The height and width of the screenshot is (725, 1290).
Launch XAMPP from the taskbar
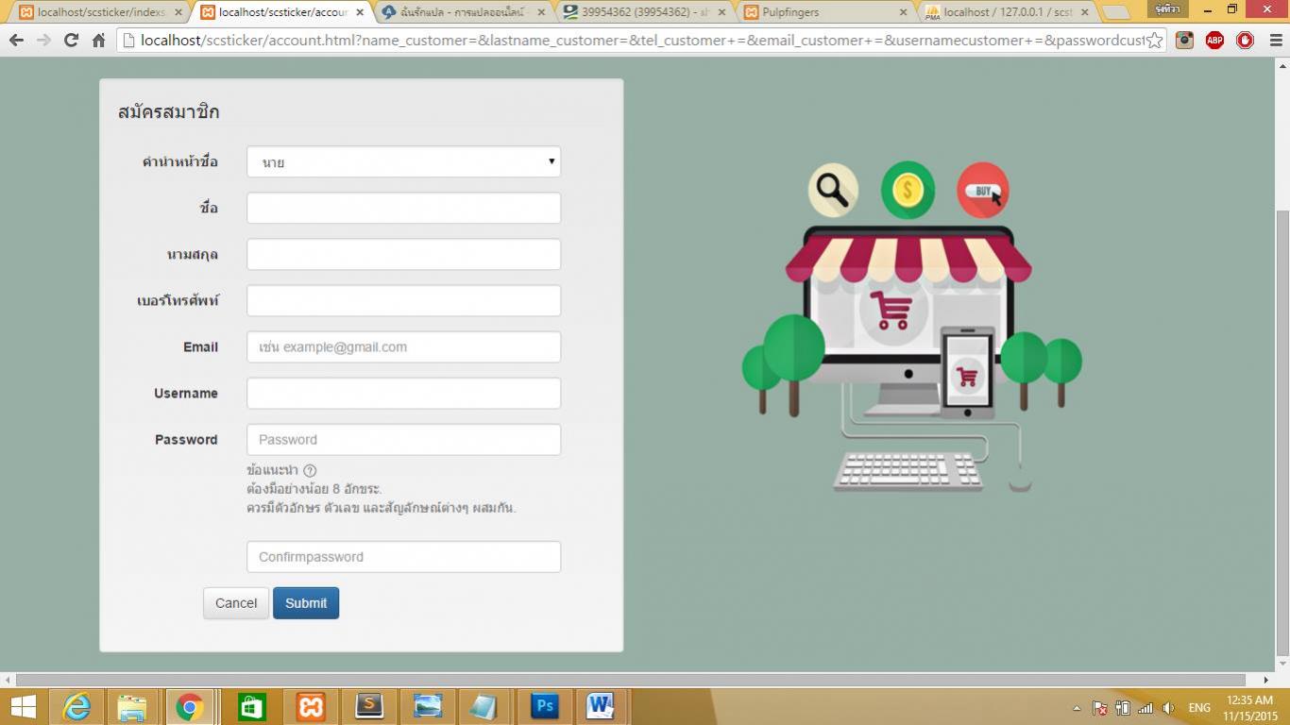pyautogui.click(x=311, y=706)
